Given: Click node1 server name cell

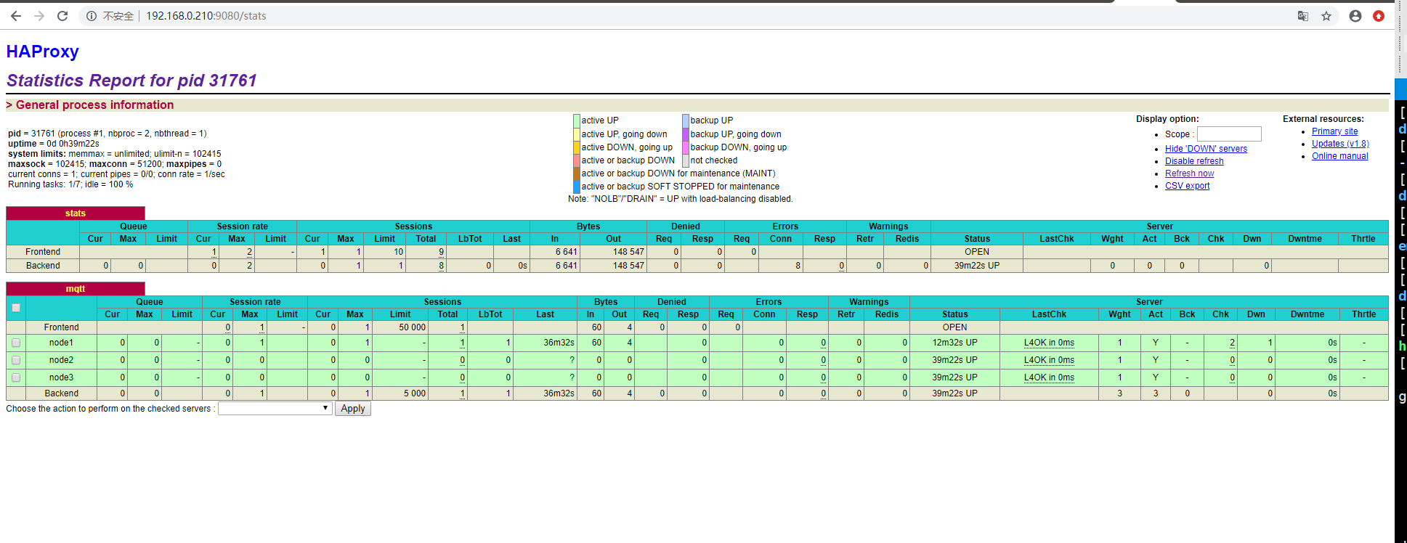Looking at the screenshot, I should tap(61, 343).
